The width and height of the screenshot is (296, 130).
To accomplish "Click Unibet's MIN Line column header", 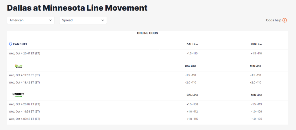I will click(256, 95).
